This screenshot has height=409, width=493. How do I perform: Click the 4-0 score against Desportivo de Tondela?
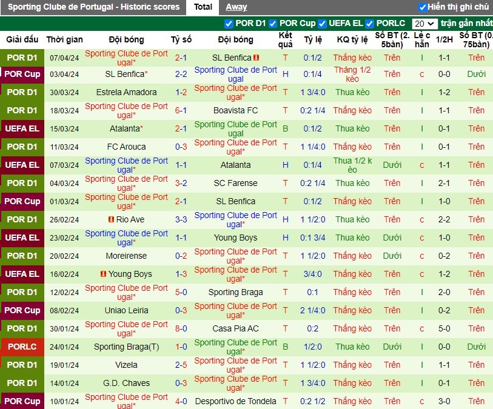pos(181,402)
